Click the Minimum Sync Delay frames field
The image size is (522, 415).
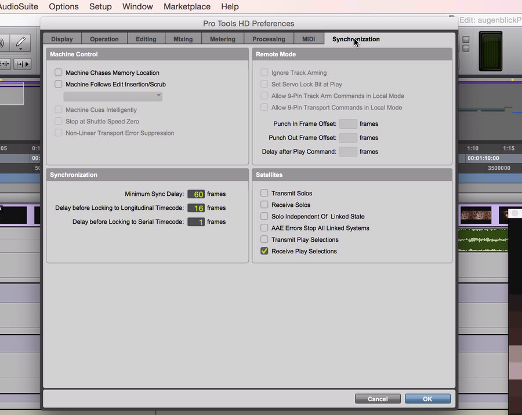click(196, 194)
